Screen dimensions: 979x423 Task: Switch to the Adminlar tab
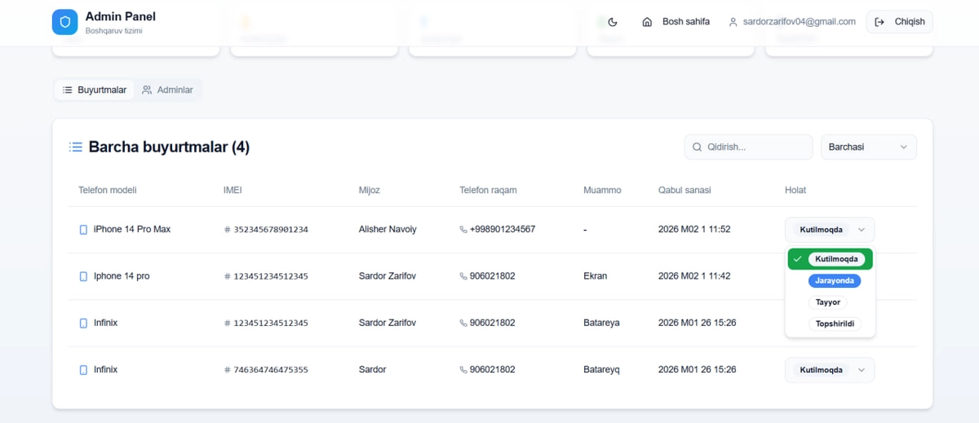[167, 90]
